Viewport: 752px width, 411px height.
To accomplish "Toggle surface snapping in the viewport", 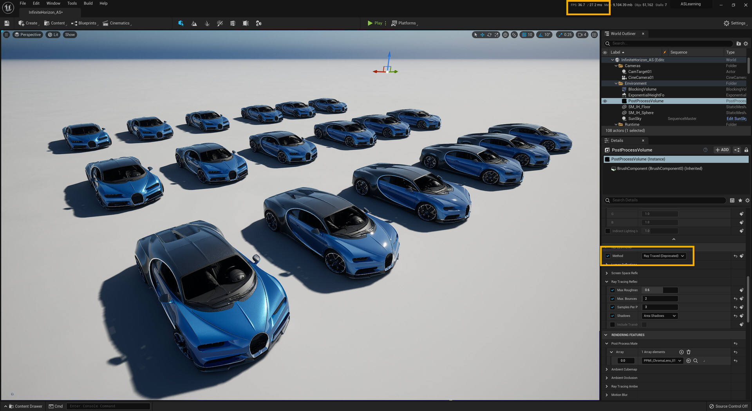I will pos(514,35).
